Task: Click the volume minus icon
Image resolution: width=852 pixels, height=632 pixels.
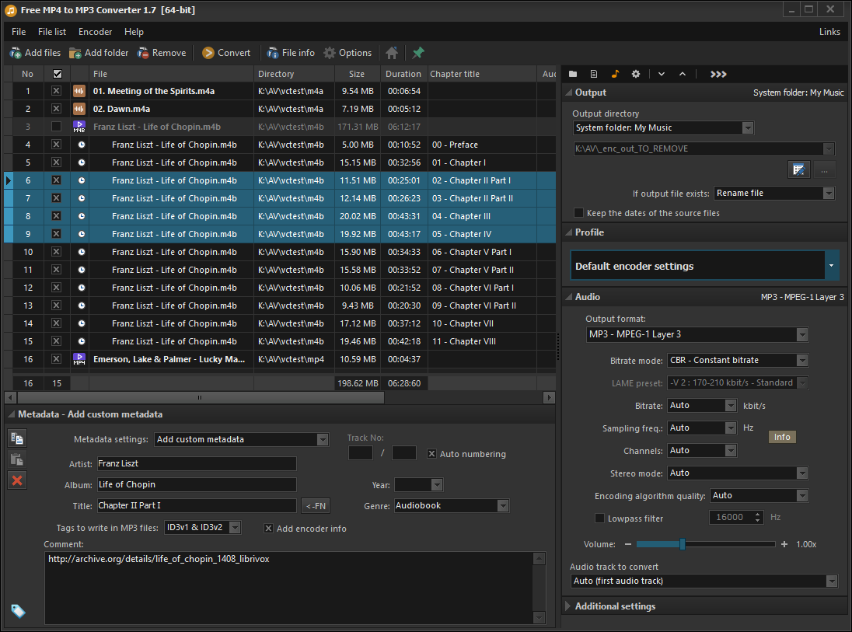Action: 628,544
